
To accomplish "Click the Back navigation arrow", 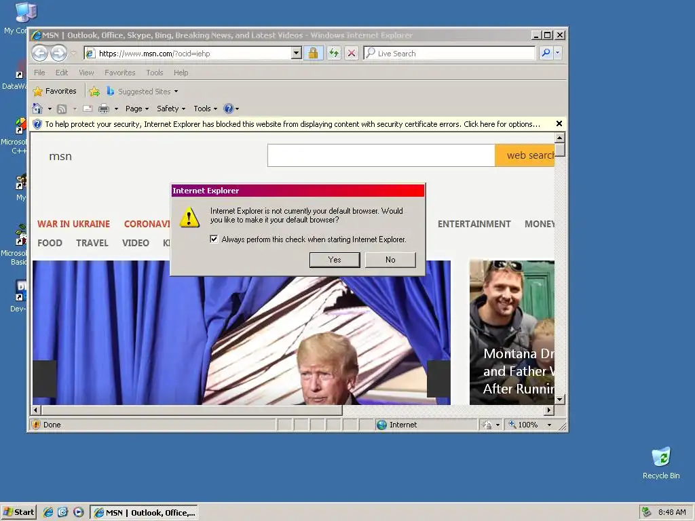I will 39,53.
